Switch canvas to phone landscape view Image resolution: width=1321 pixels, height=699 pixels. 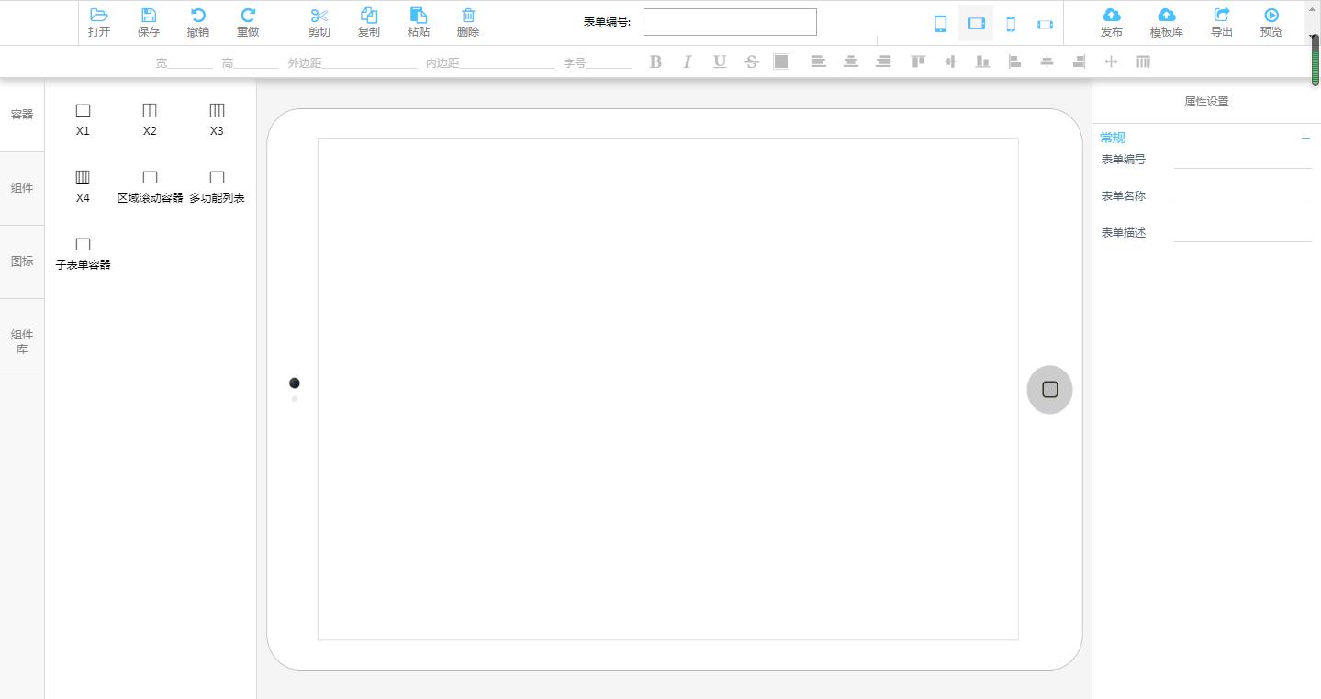(1046, 24)
